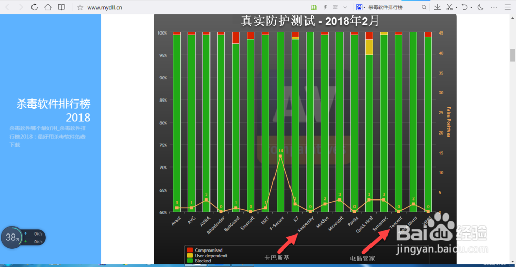Image resolution: width=516 pixels, height=267 pixels.
Task: Open the downloads icon
Action: coord(438,7)
